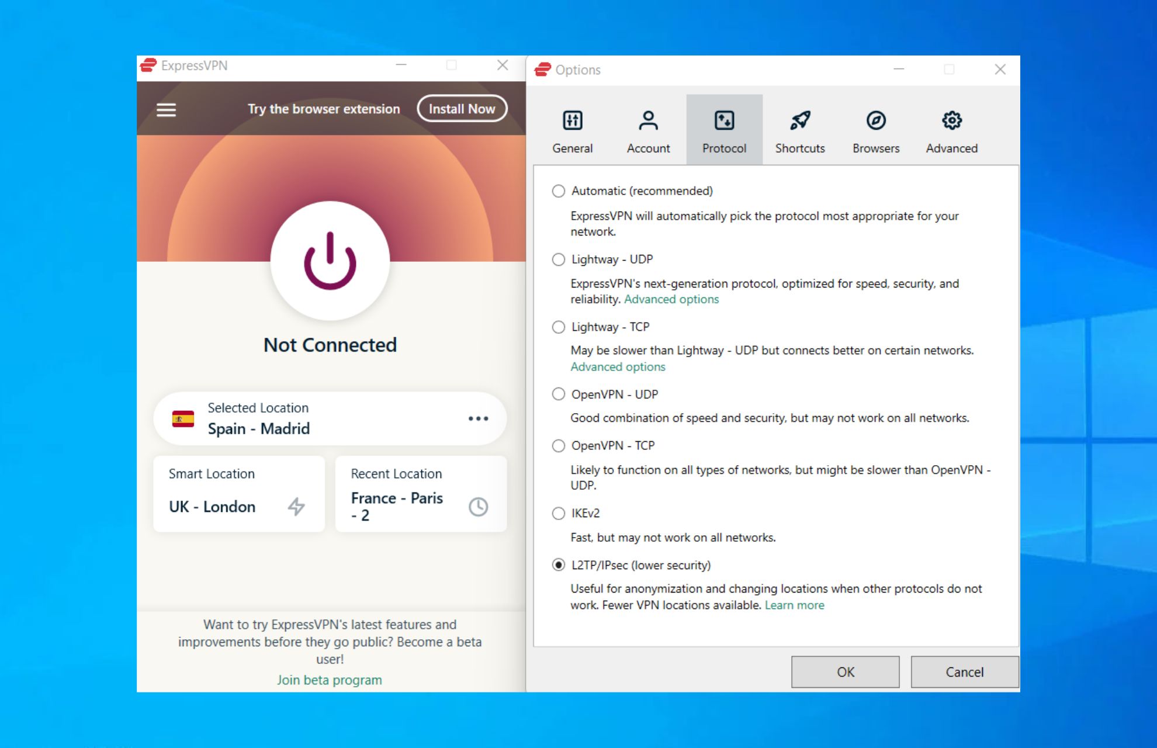
Task: Select Lightway - UDP protocol
Action: [559, 259]
